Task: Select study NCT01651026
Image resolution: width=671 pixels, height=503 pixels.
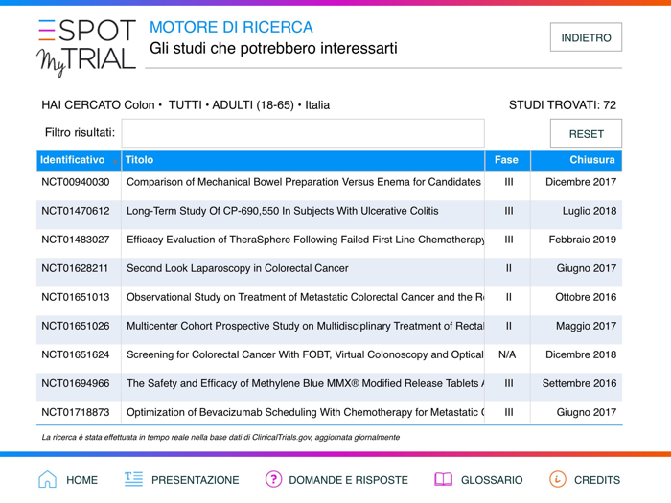Action: [x=76, y=326]
